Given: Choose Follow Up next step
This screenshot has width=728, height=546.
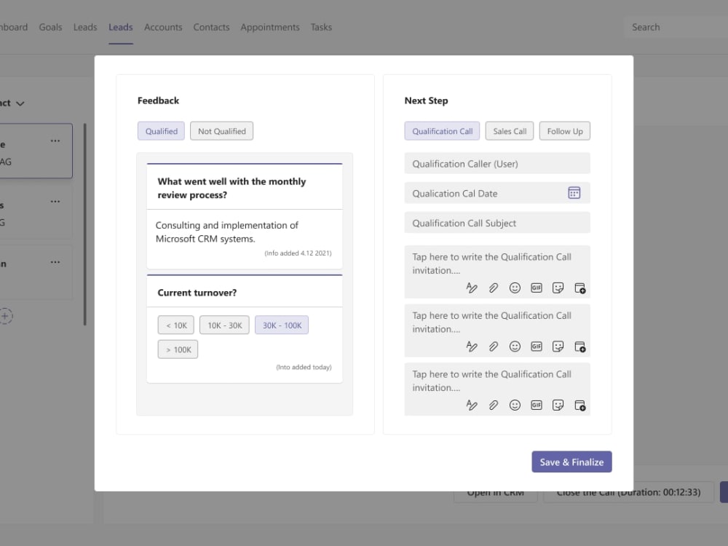Looking at the screenshot, I should 565,131.
